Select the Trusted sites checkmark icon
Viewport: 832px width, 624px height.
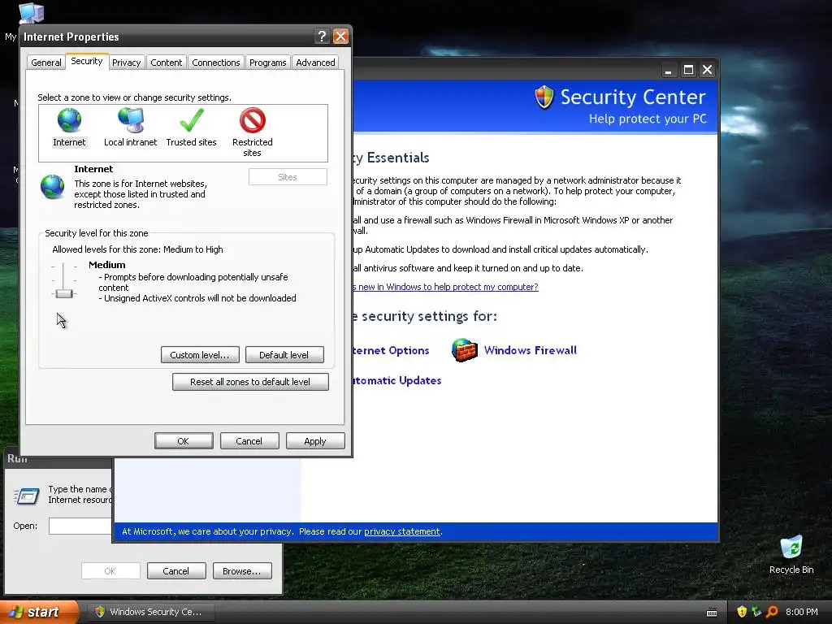click(192, 120)
